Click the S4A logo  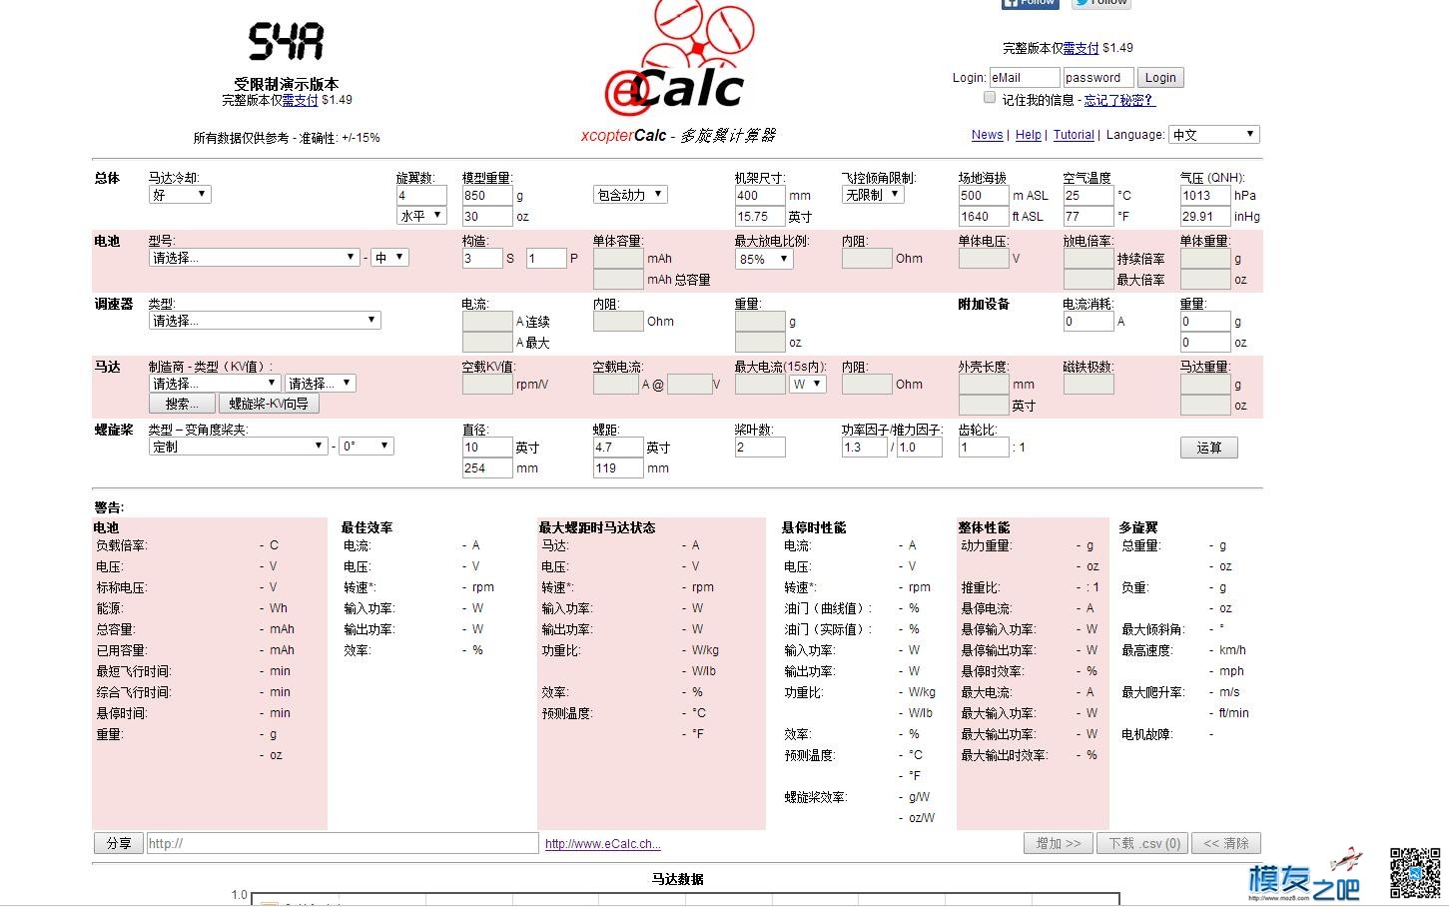(x=286, y=41)
